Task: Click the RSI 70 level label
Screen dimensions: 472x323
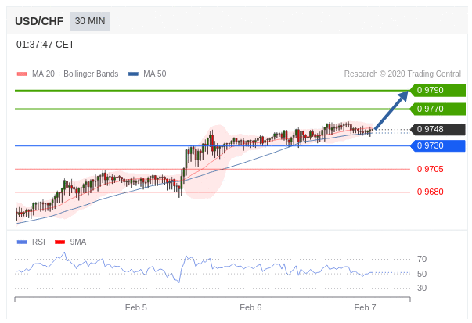Action: click(422, 259)
